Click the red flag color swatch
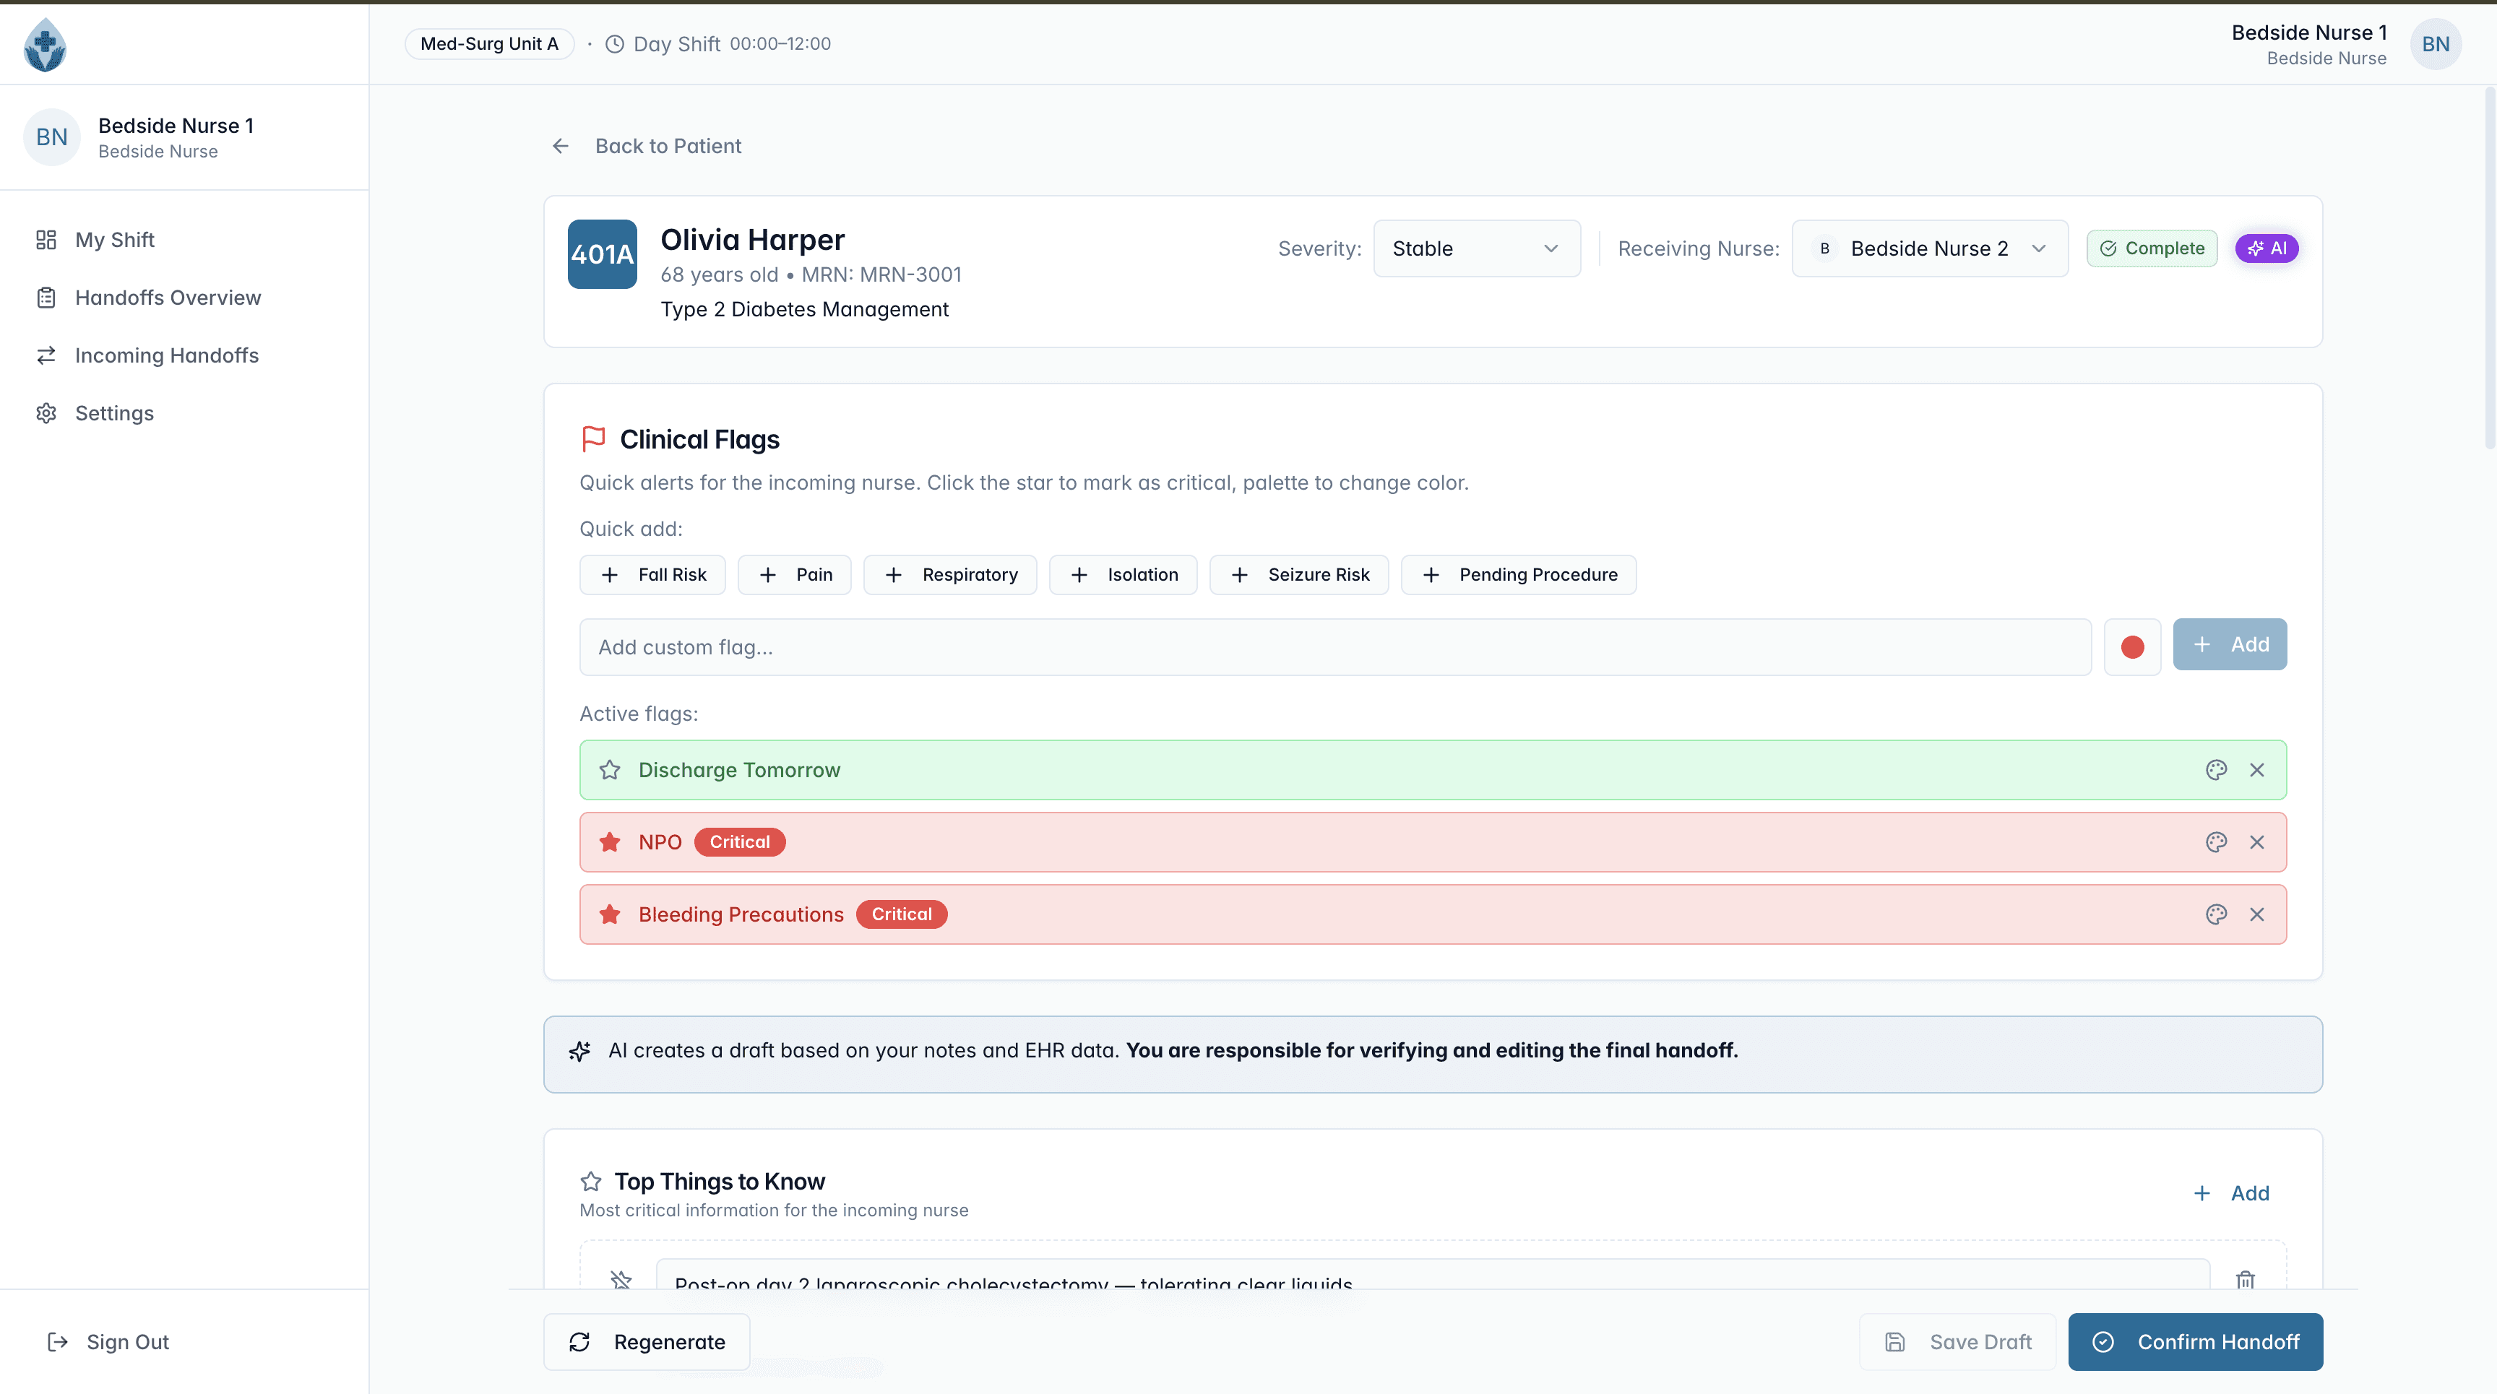Image resolution: width=2497 pixels, height=1394 pixels. tap(2131, 647)
